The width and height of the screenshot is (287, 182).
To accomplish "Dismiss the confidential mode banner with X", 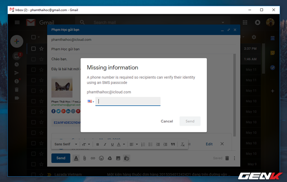I will (222, 144).
